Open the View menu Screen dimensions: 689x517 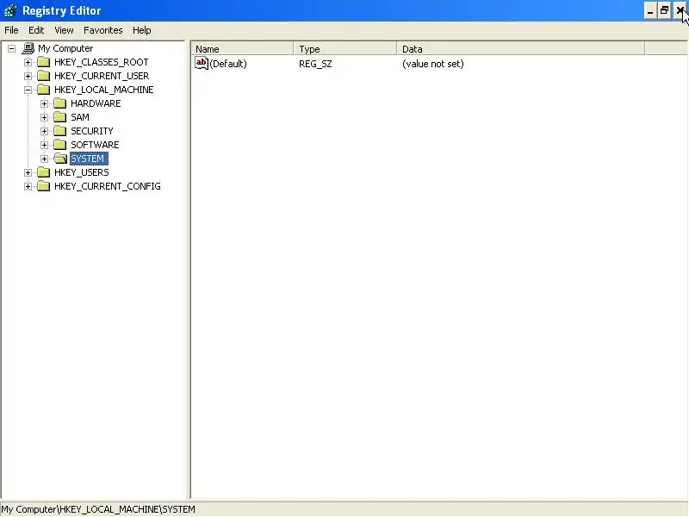pos(64,30)
